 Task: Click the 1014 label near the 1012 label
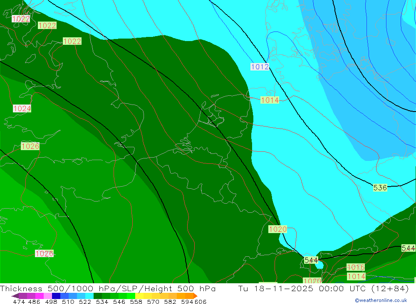270,100
